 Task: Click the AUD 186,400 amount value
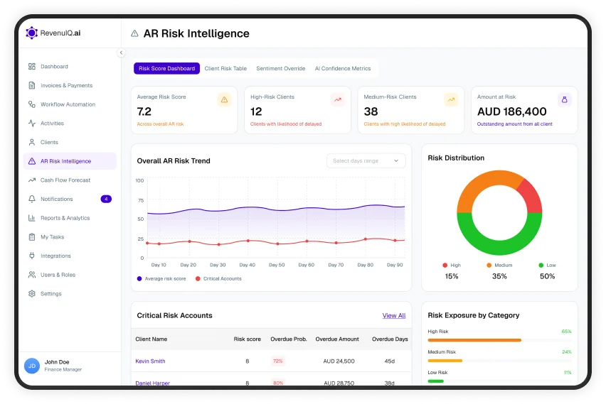click(x=511, y=111)
